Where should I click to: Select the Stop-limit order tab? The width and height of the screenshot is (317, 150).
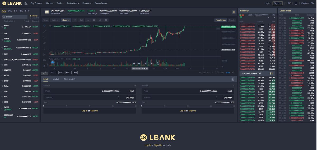point(69,79)
